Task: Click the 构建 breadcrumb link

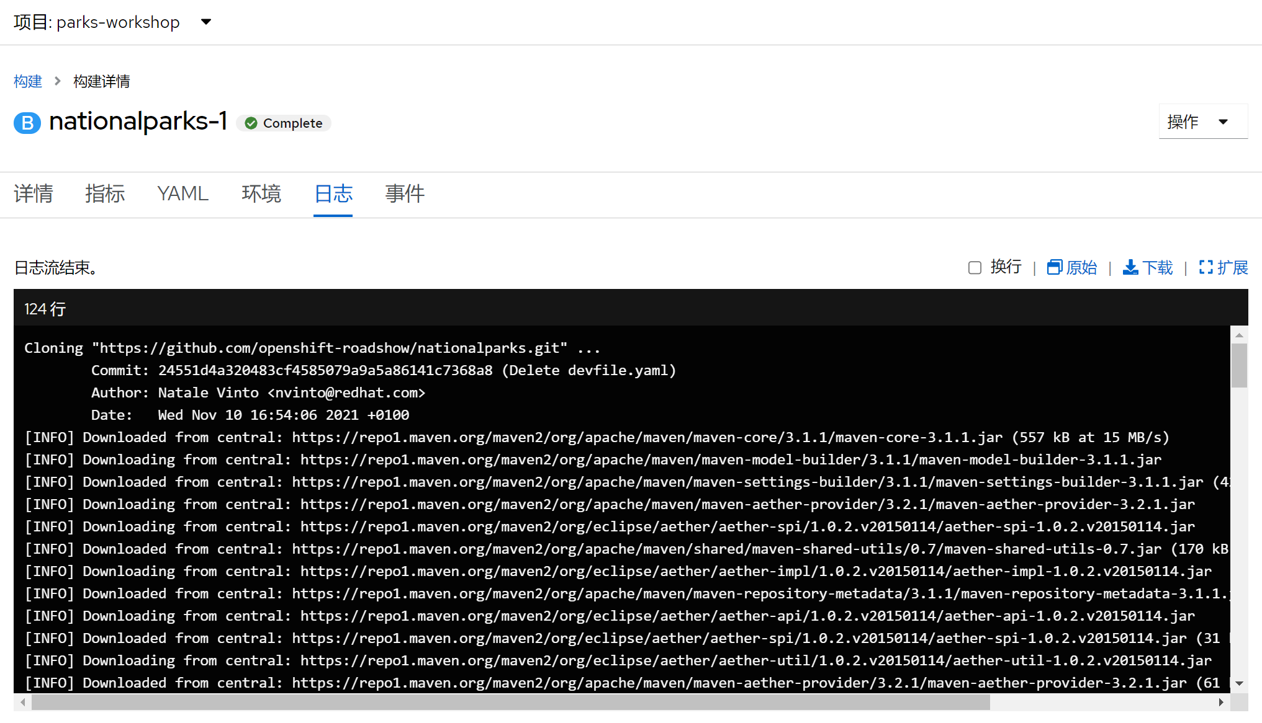Action: click(x=27, y=81)
